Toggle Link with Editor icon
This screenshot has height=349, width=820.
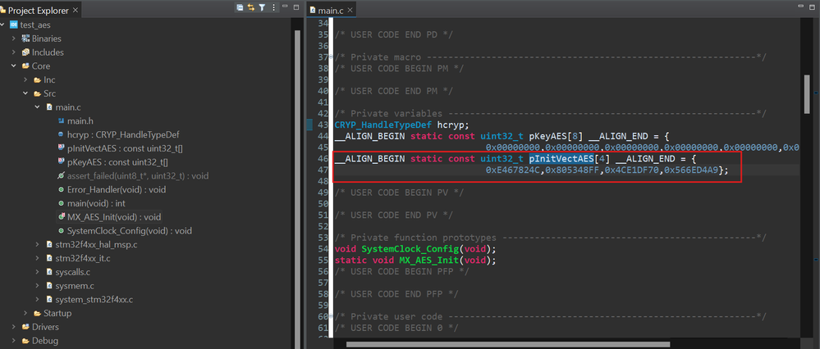click(251, 7)
